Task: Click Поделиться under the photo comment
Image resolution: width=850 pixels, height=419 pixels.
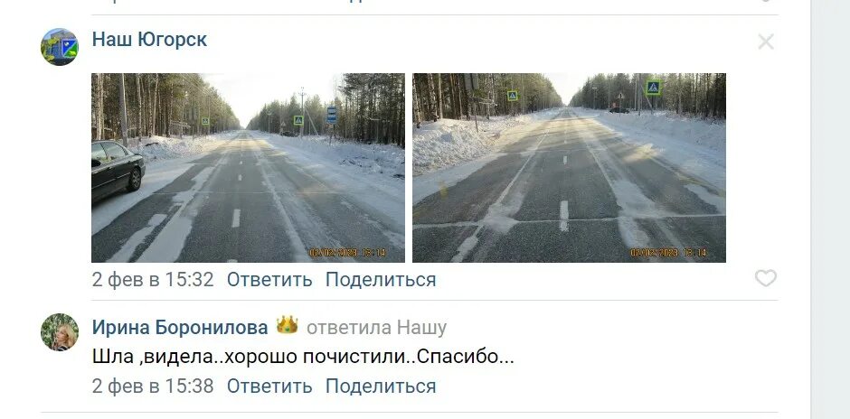Action: (x=381, y=280)
